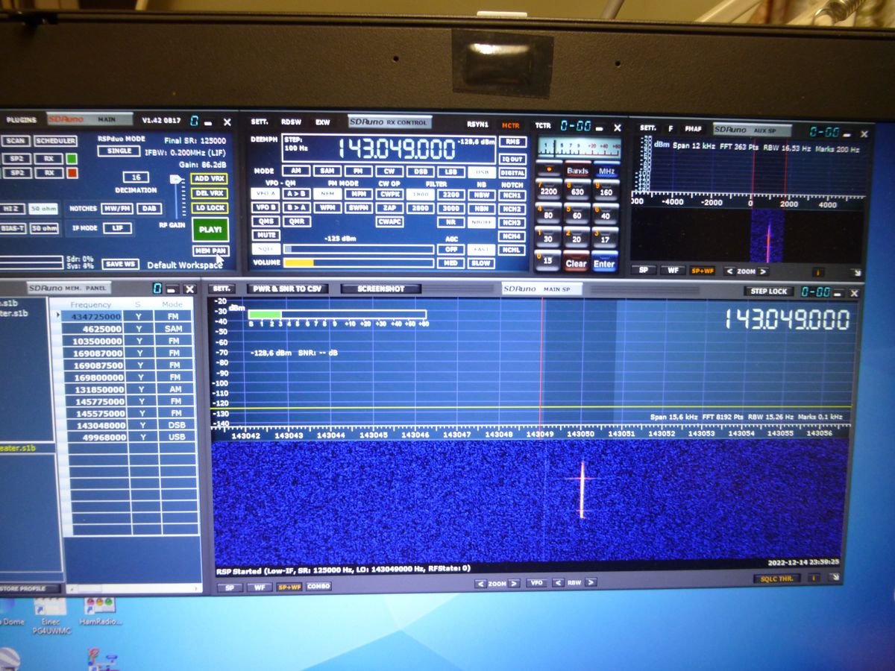Select SAM demodulation mode
The width and height of the screenshot is (895, 671).
click(327, 171)
